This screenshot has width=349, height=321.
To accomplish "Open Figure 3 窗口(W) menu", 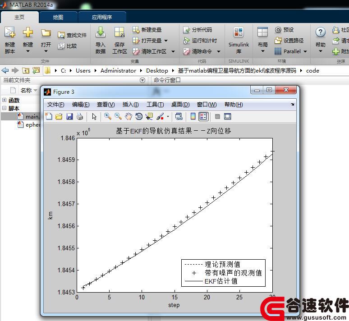I will tap(207, 105).
